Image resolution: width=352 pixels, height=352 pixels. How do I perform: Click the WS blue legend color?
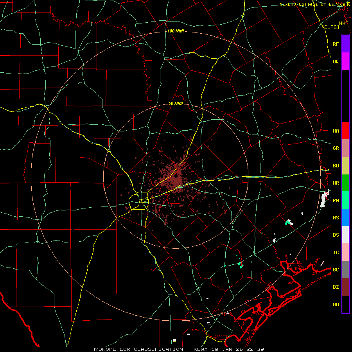pos(345,217)
